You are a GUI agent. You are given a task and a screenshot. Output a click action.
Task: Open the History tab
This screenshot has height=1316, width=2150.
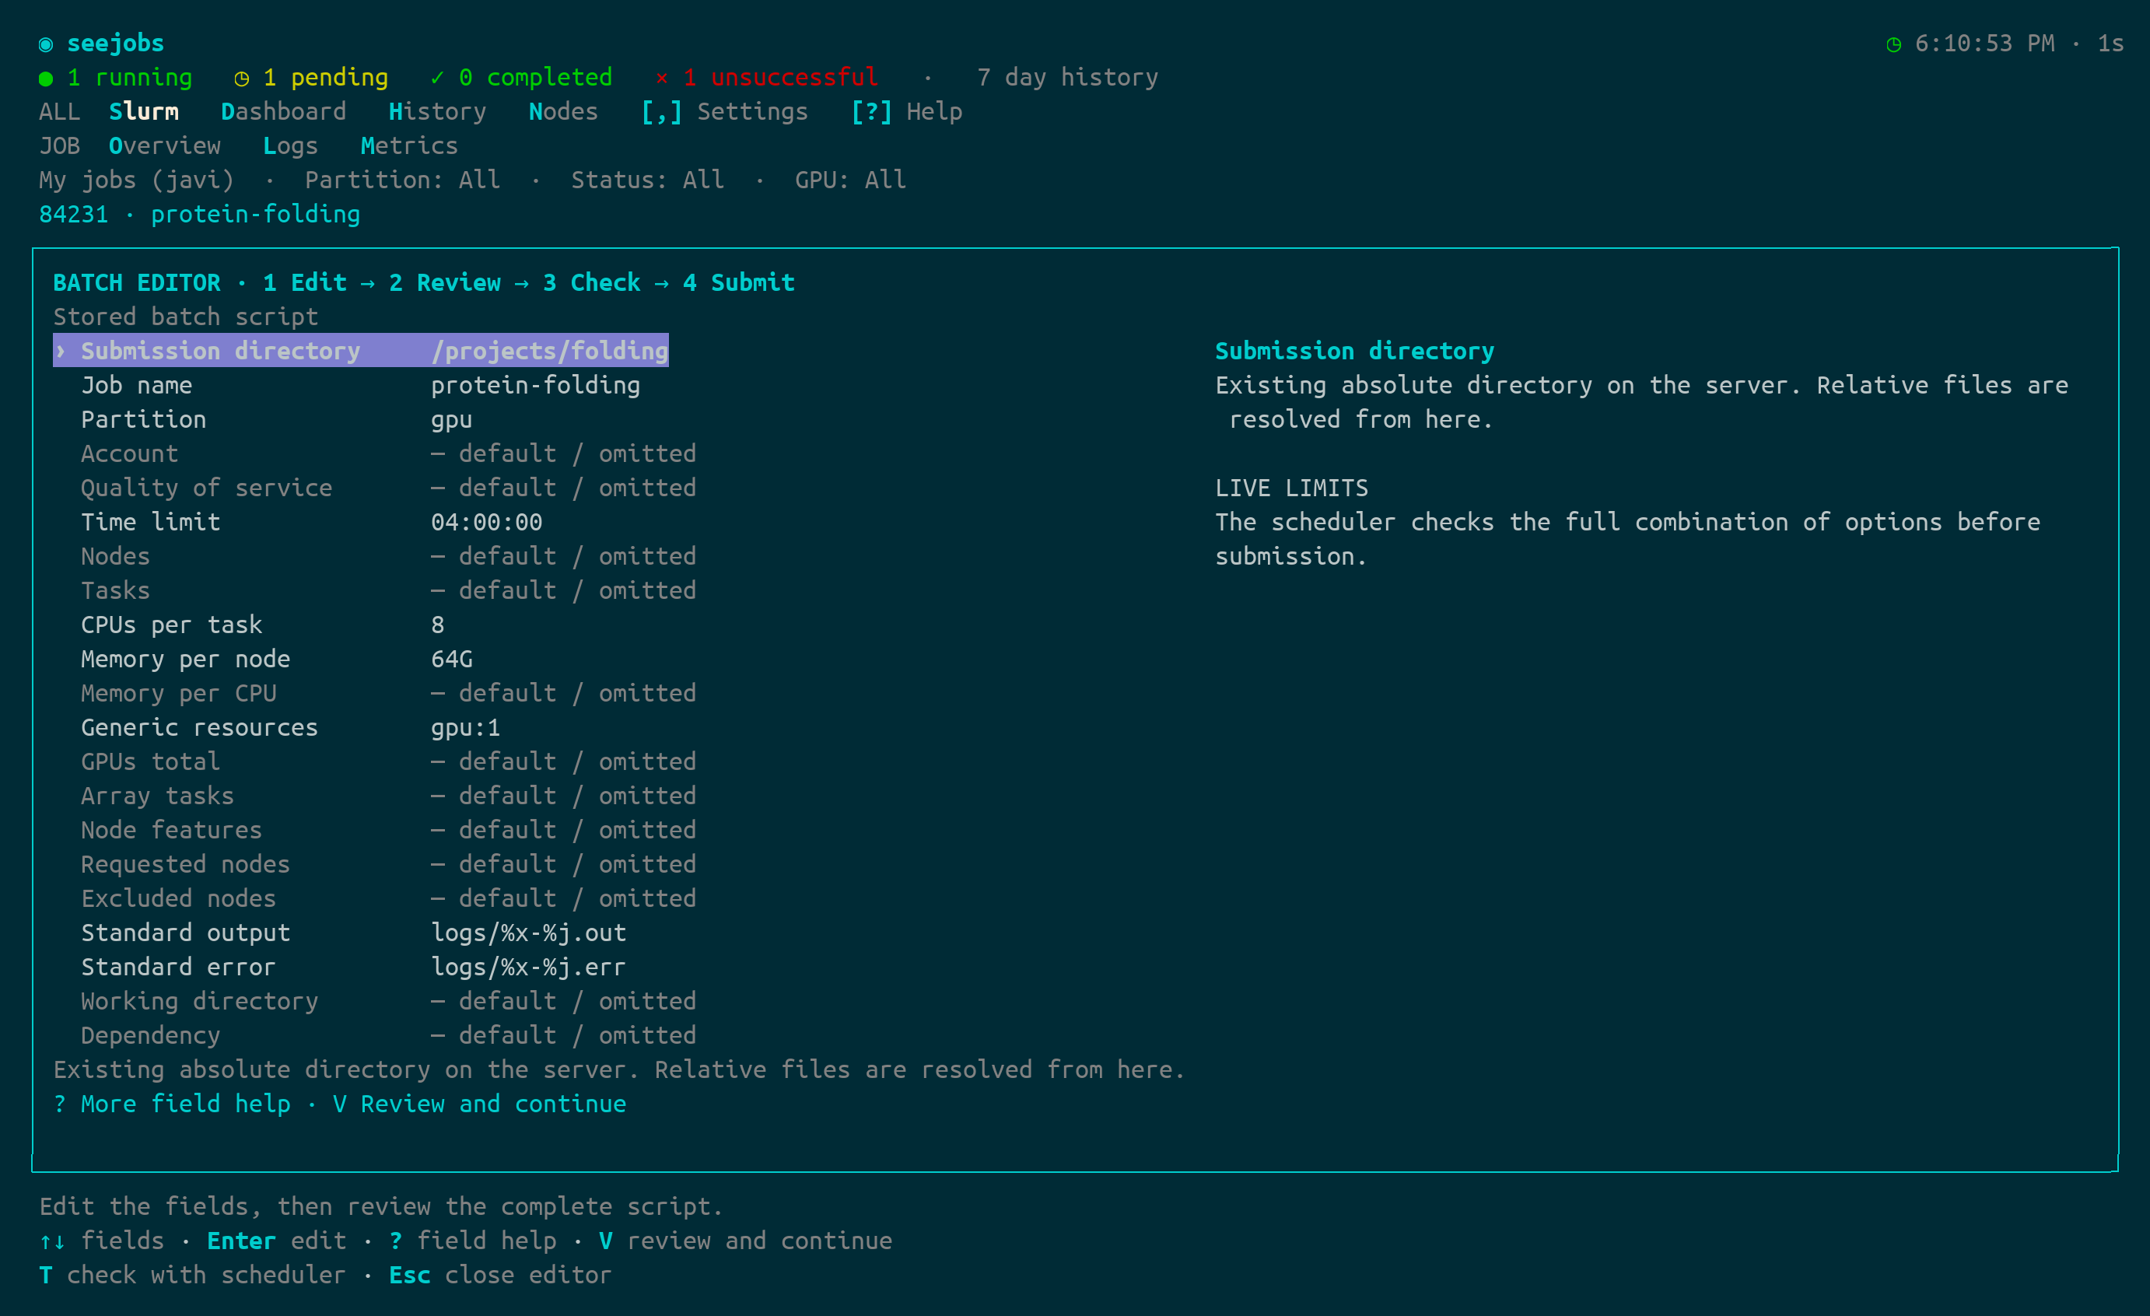tap(437, 112)
